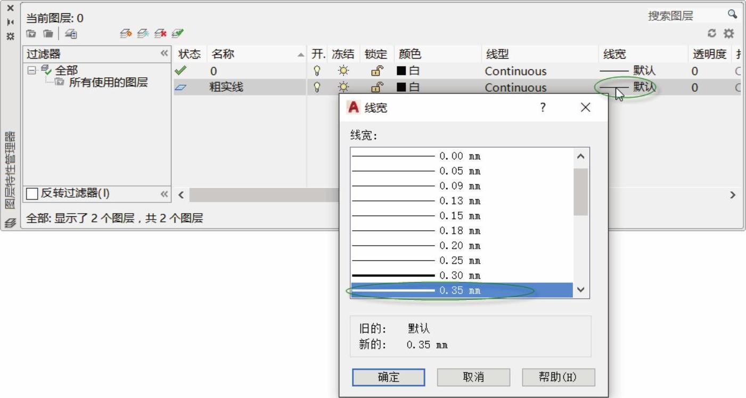Set the selected layer as current

(x=178, y=34)
